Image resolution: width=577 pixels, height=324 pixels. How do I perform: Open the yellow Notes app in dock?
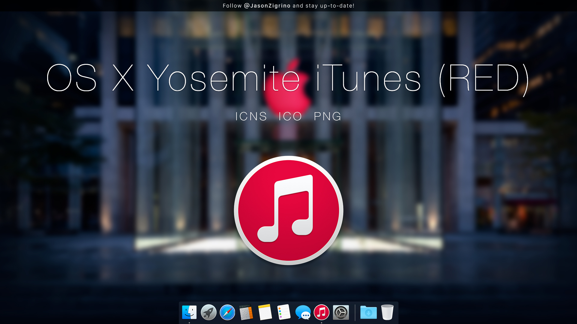tap(265, 312)
